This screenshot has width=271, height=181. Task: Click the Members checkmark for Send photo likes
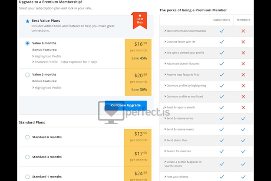pos(243,140)
